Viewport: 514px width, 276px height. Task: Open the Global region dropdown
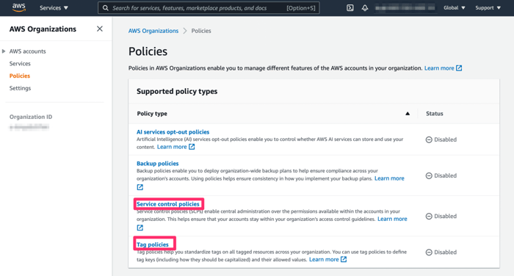(454, 7)
